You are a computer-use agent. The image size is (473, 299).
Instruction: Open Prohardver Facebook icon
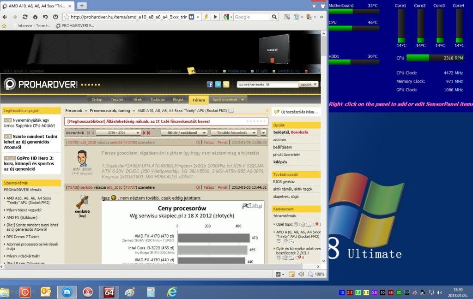(210, 84)
